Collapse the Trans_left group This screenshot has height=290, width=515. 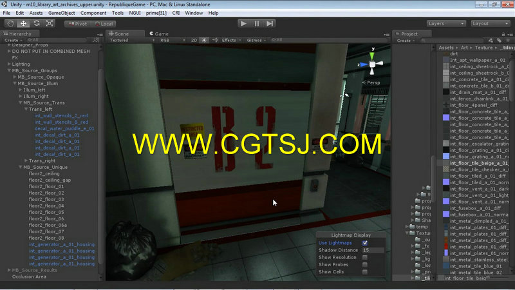pos(26,109)
